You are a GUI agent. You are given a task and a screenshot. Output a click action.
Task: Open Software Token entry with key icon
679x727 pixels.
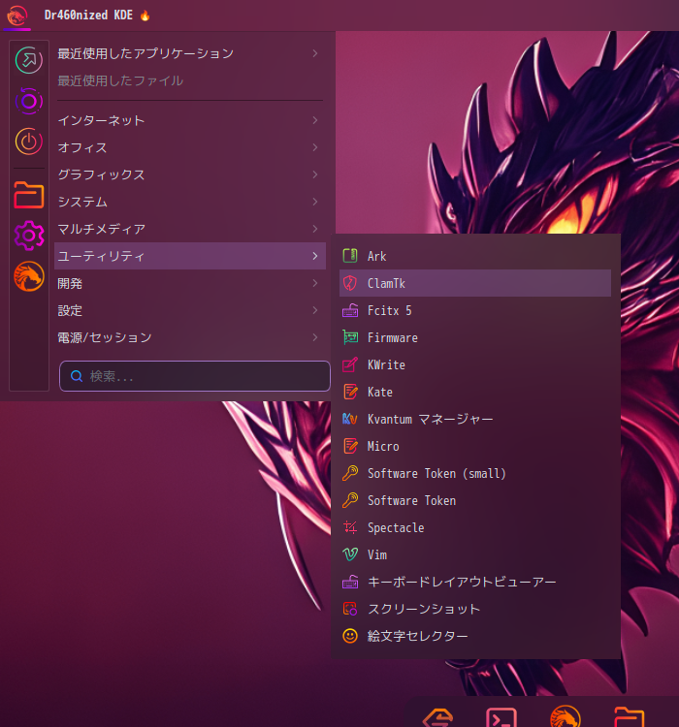point(474,500)
